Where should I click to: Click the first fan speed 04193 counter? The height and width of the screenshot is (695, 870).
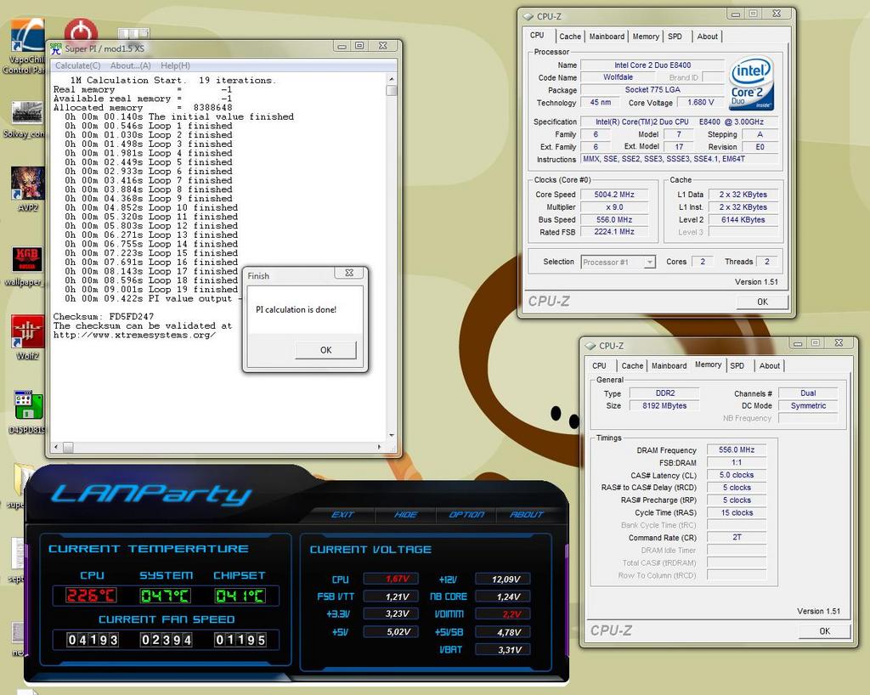(93, 640)
